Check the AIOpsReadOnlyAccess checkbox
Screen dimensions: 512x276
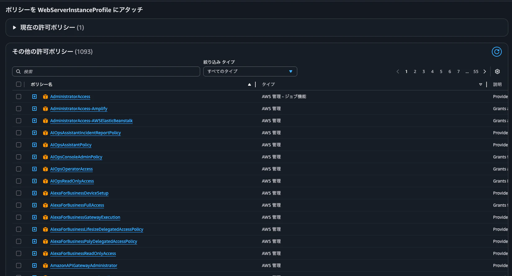pos(19,181)
